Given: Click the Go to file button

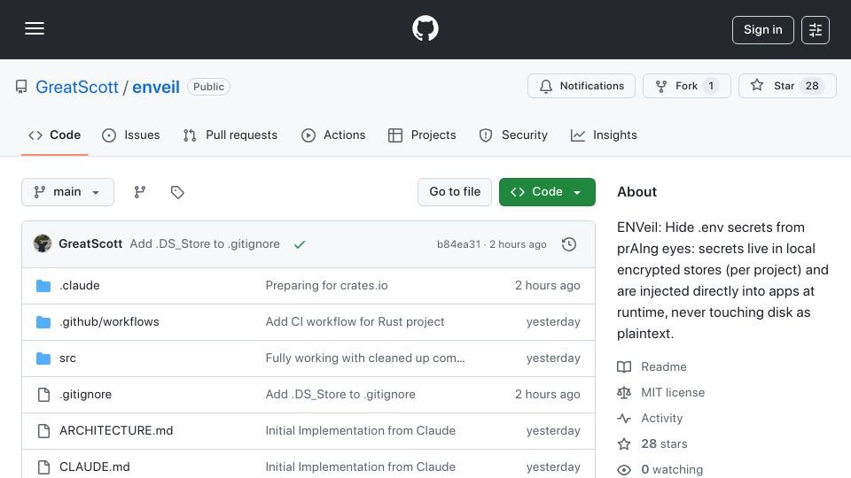Looking at the screenshot, I should (455, 192).
